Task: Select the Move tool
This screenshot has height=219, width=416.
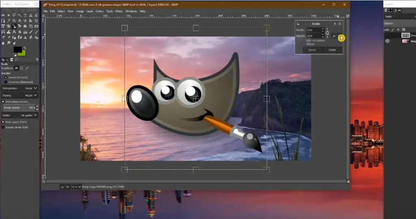Action: tap(25, 21)
